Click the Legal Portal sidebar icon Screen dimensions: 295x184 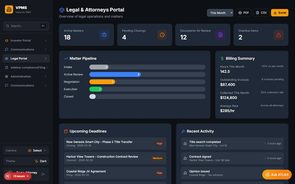[x=6, y=58]
